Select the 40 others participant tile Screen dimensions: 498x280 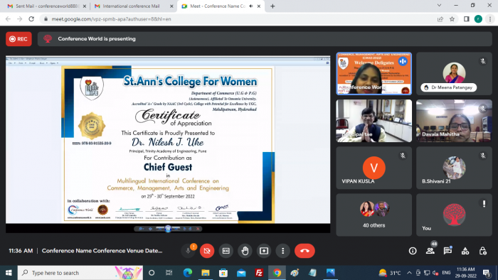tap(373, 215)
